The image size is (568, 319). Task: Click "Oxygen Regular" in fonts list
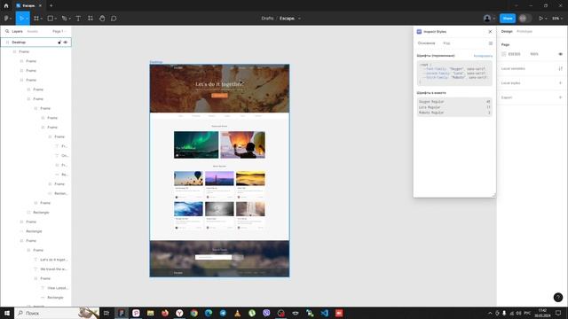[431, 102]
